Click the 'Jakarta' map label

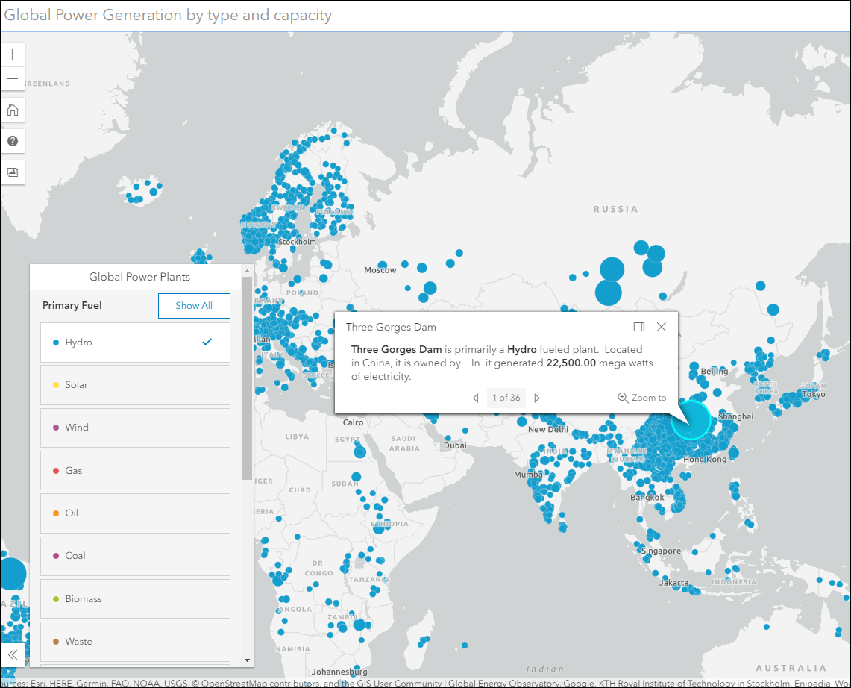pyautogui.click(x=673, y=583)
